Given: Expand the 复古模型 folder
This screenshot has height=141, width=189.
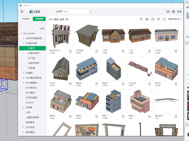Looking at the screenshot, I should click(24, 132).
